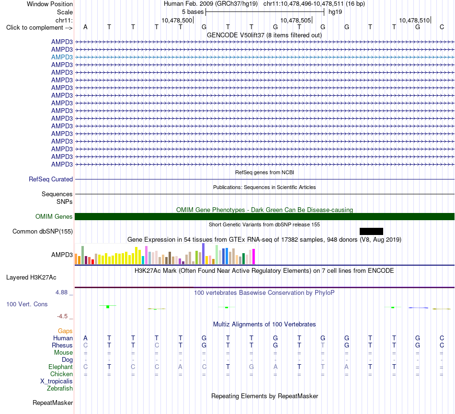This screenshot has width=455, height=414.
Task: Click the Window Position label
Action: tap(50, 4)
